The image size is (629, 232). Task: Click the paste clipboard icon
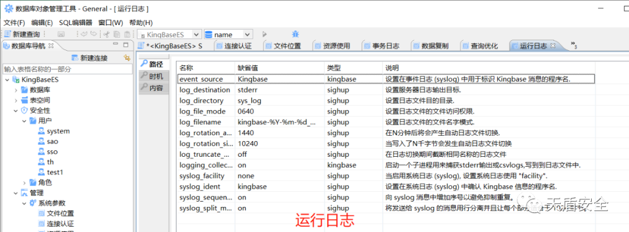[x=127, y=34]
